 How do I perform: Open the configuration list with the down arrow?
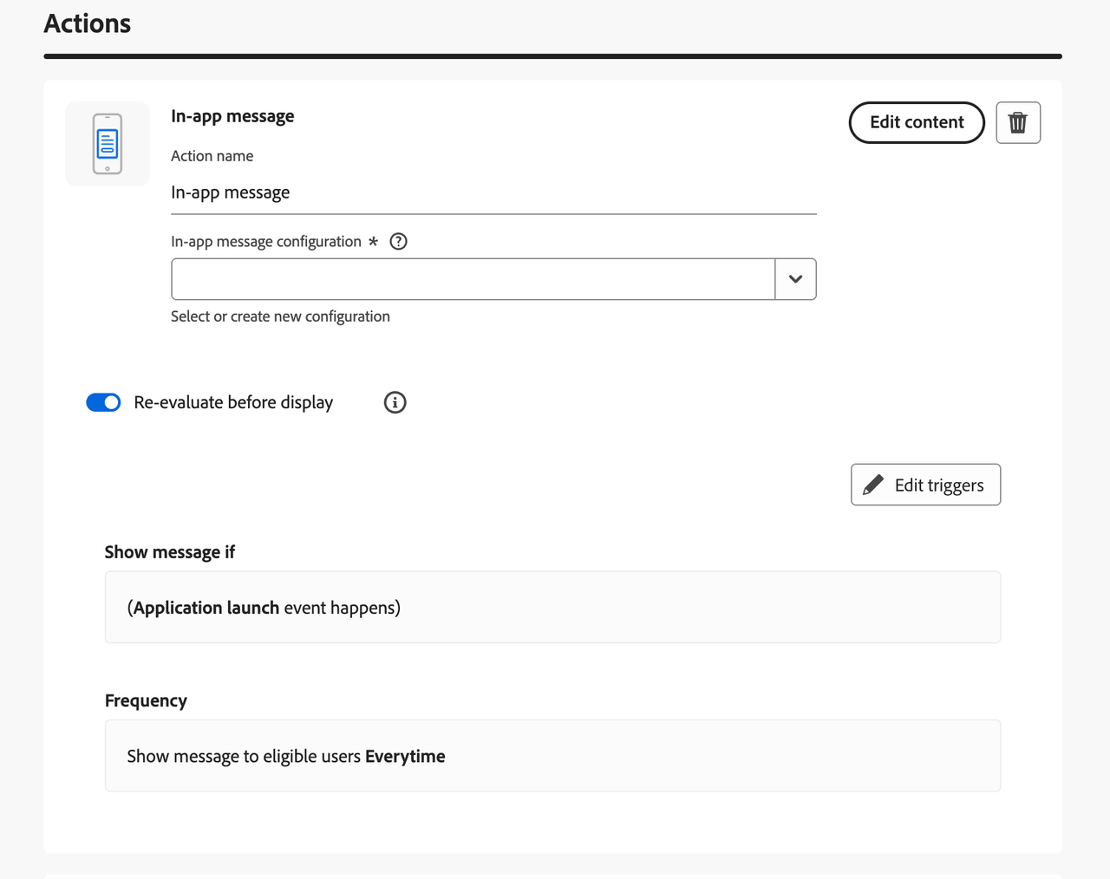[x=795, y=278]
